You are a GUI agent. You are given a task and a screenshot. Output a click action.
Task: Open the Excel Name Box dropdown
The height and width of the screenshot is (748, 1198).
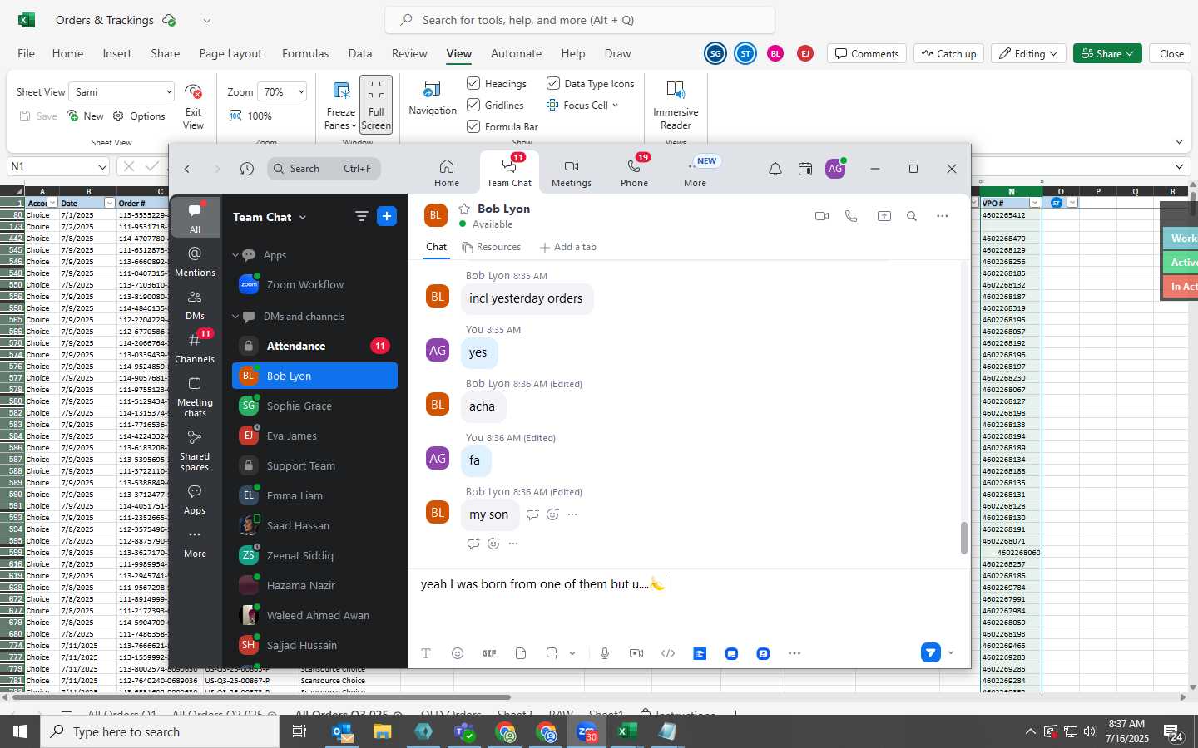click(102, 166)
